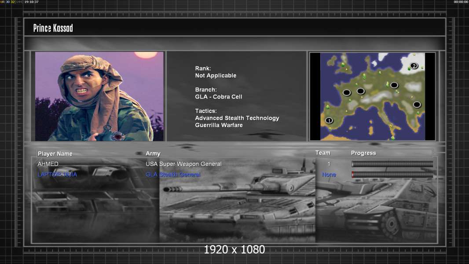Click the team value None

(329, 175)
